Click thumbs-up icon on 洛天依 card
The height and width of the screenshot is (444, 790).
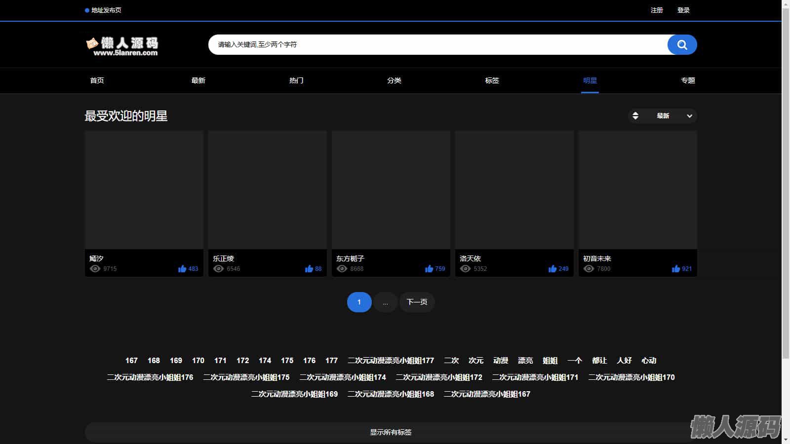[552, 269]
